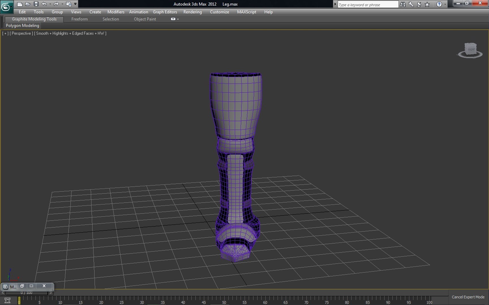This screenshot has width=489, height=305.
Task: Open Subscription Center key icon
Action: point(411,4)
